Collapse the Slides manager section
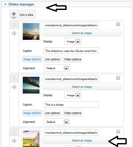The height and width of the screenshot is (147, 133). point(5,4)
